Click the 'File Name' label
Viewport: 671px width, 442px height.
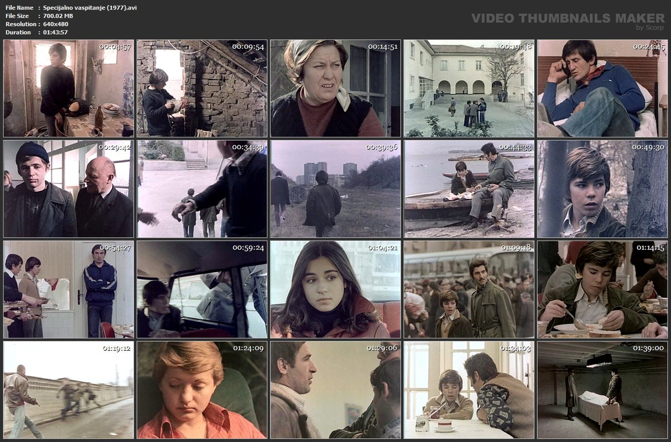click(19, 8)
